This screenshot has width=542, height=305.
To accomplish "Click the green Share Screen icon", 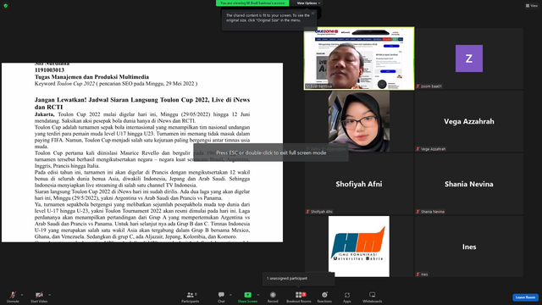I will [248, 295].
